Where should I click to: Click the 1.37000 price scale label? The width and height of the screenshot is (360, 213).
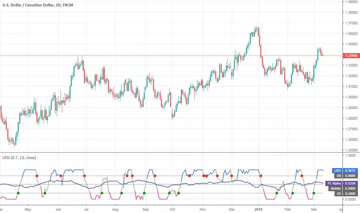point(351,23)
